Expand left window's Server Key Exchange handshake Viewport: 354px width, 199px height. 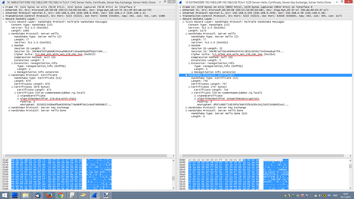pos(9,107)
